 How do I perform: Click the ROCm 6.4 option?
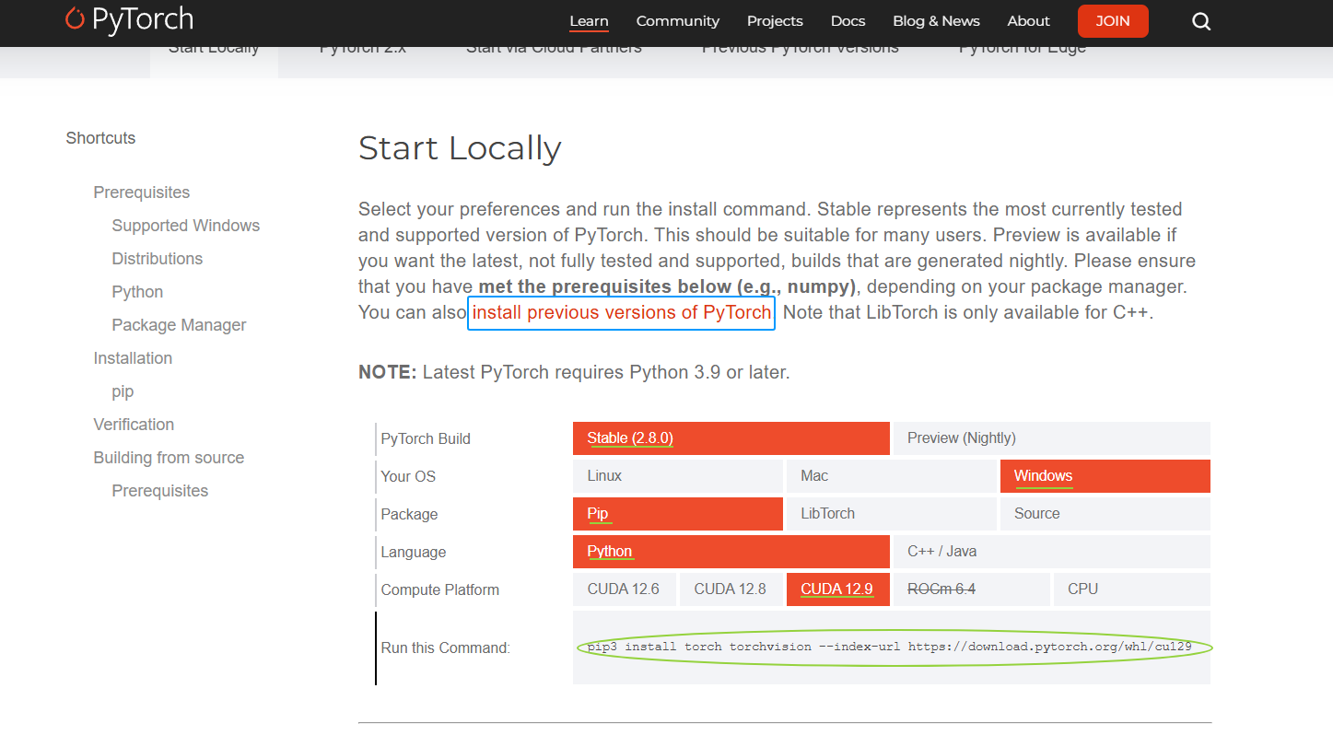[972, 589]
